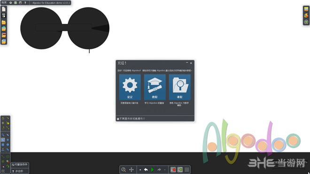Viewport: 310px width, 174px height.
Task: Toggle gravity with the red apple icon
Action: pos(173,170)
